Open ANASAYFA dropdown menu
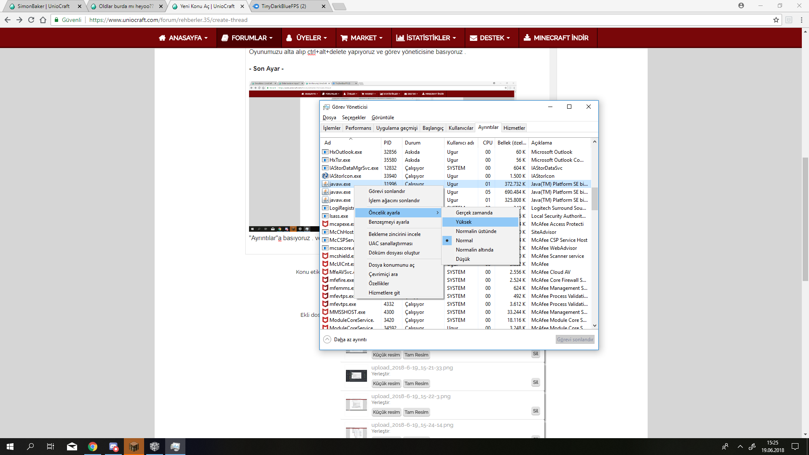Viewport: 809px width, 455px height. 183,38
